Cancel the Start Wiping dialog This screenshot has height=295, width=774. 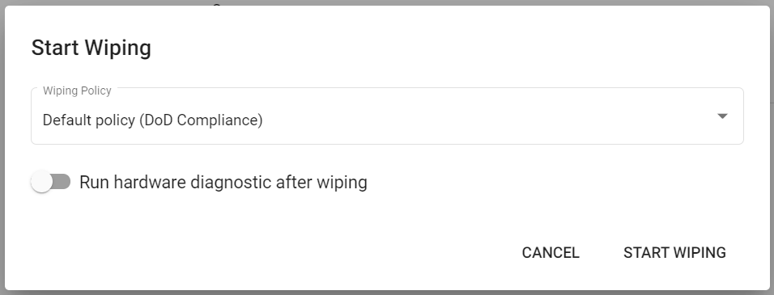[551, 253]
